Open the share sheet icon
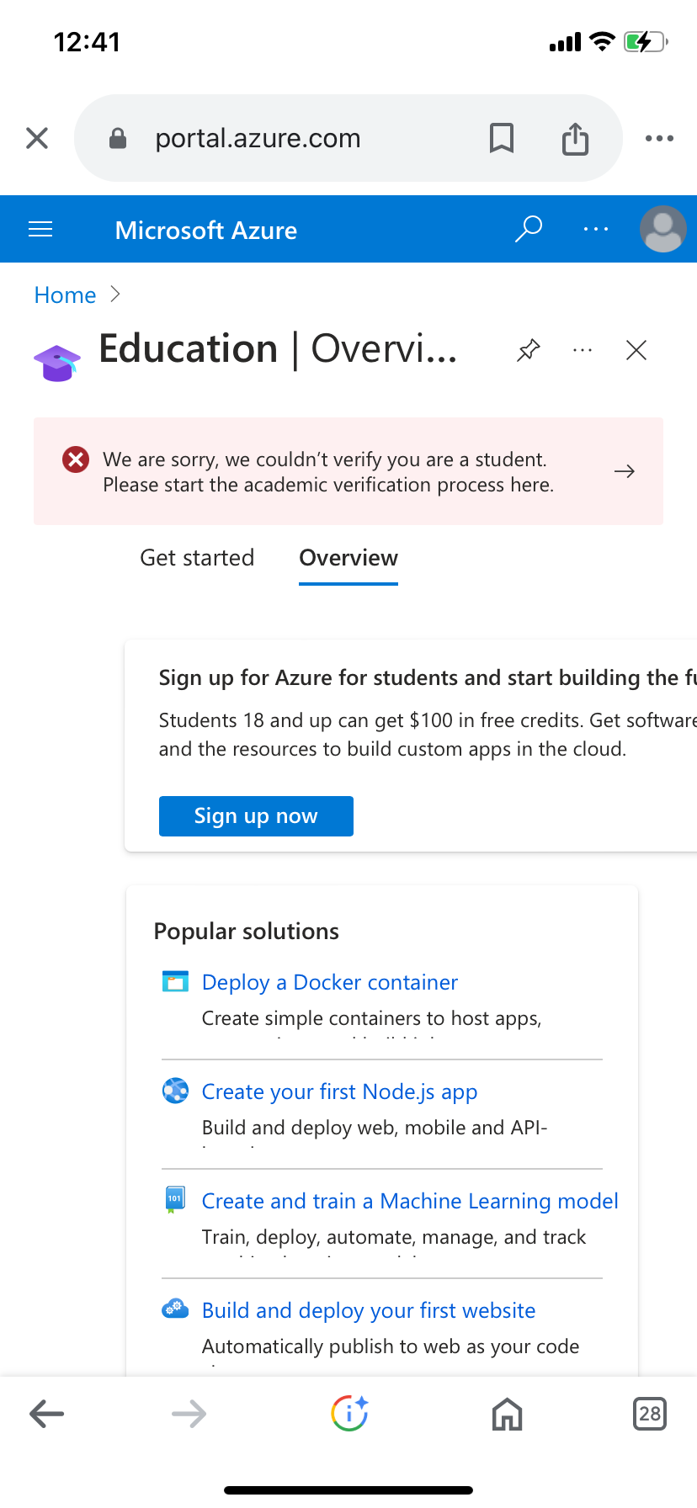 [576, 138]
